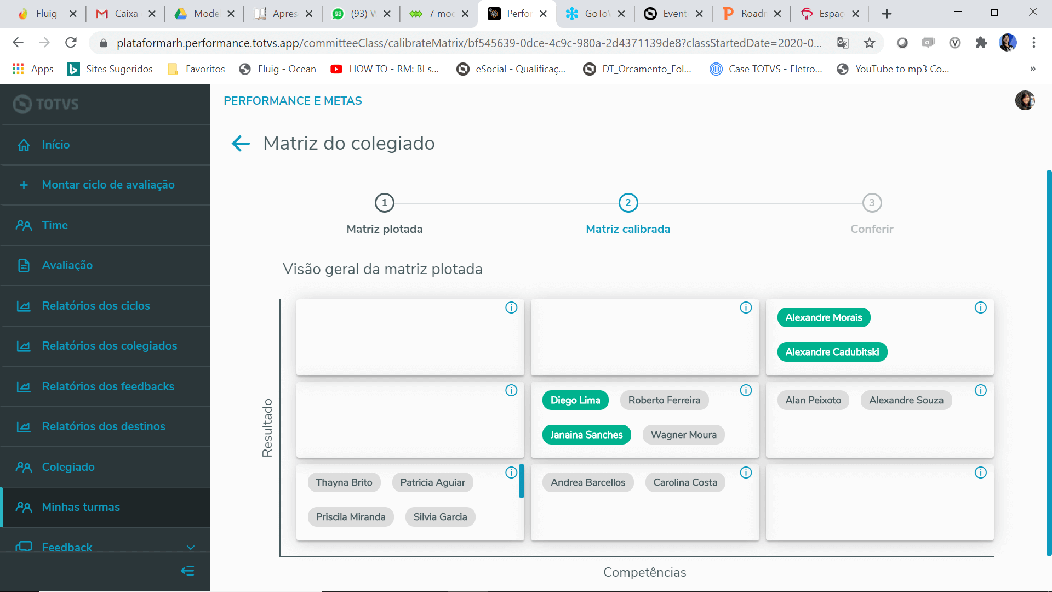
Task: Expand the Feedback menu chevron
Action: pos(191,547)
